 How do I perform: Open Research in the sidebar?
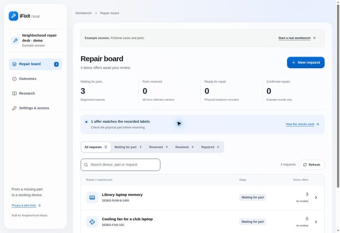(x=35, y=94)
